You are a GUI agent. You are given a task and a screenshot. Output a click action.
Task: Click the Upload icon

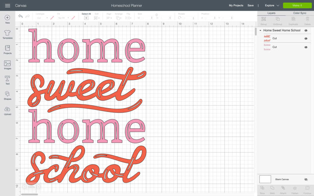8,110
